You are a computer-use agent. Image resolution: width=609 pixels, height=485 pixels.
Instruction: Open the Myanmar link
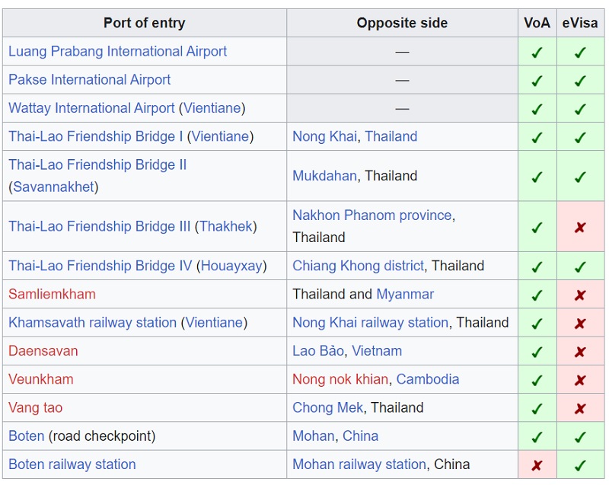[x=405, y=294]
